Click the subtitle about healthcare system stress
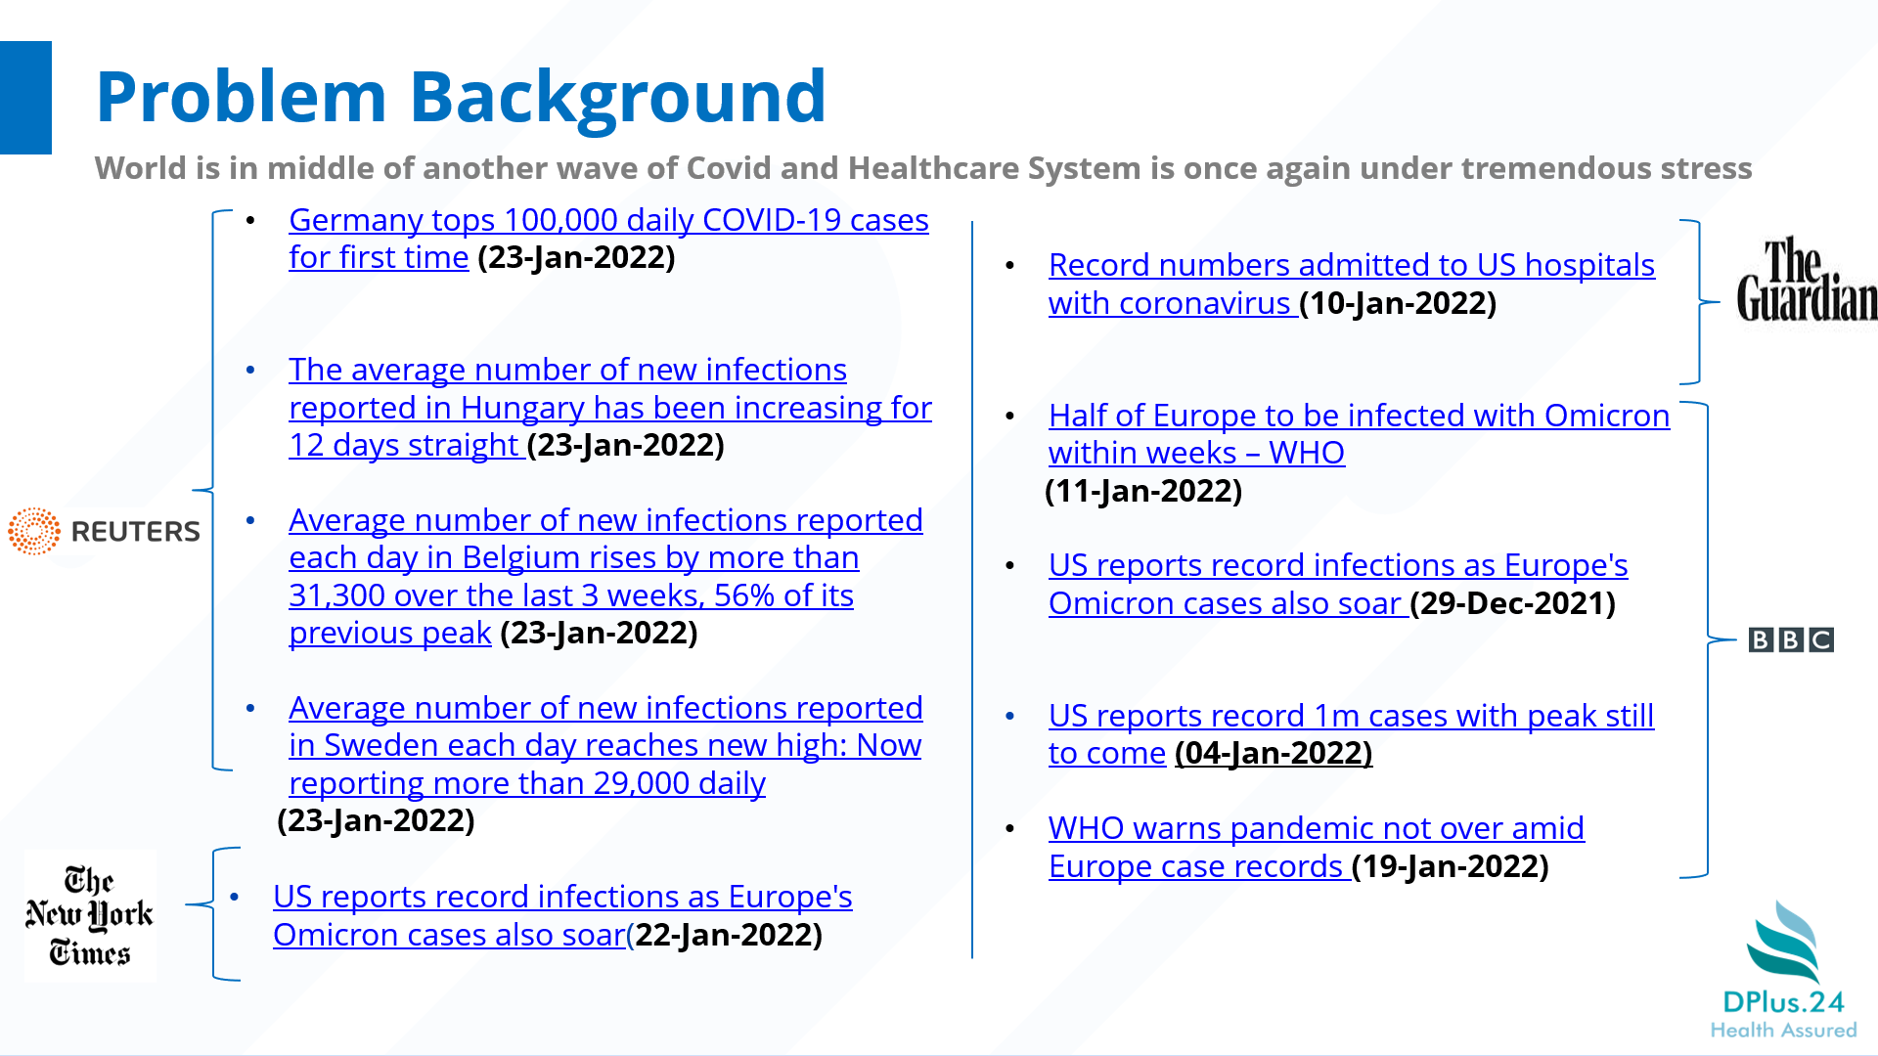This screenshot has height=1056, width=1878. [x=922, y=168]
